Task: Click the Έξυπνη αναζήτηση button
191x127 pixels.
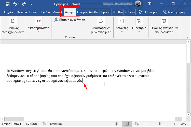Action: [70, 20]
